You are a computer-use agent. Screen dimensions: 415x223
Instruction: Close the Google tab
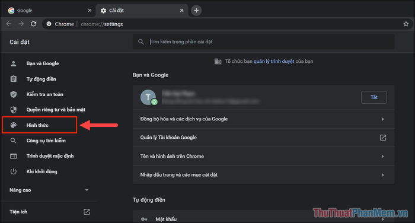click(x=90, y=10)
